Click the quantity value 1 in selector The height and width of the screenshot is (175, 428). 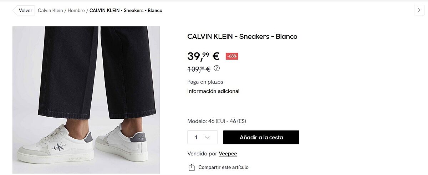click(x=196, y=137)
